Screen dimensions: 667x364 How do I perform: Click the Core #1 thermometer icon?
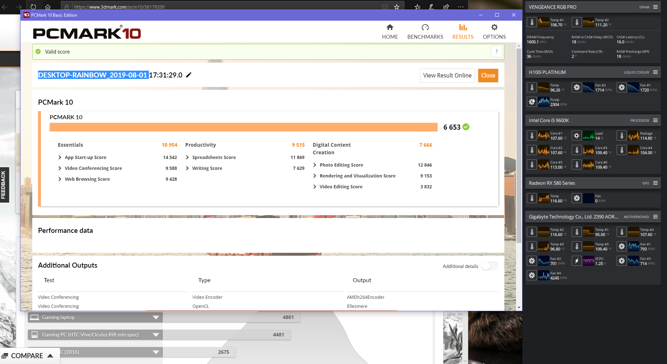(x=532, y=135)
